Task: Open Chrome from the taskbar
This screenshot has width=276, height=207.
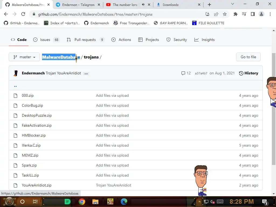Action: (x=82, y=202)
